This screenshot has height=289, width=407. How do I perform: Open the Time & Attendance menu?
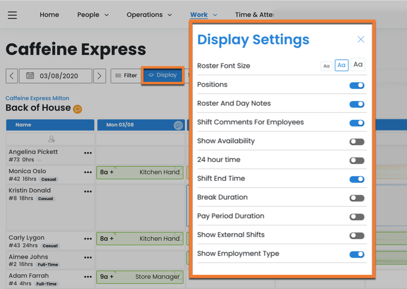[254, 15]
